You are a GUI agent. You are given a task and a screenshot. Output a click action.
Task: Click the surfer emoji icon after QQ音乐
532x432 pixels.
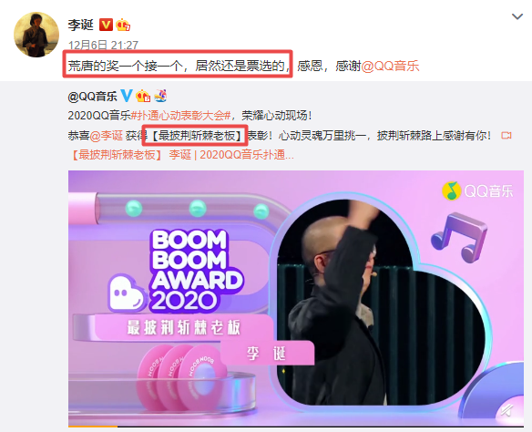pyautogui.click(x=160, y=96)
